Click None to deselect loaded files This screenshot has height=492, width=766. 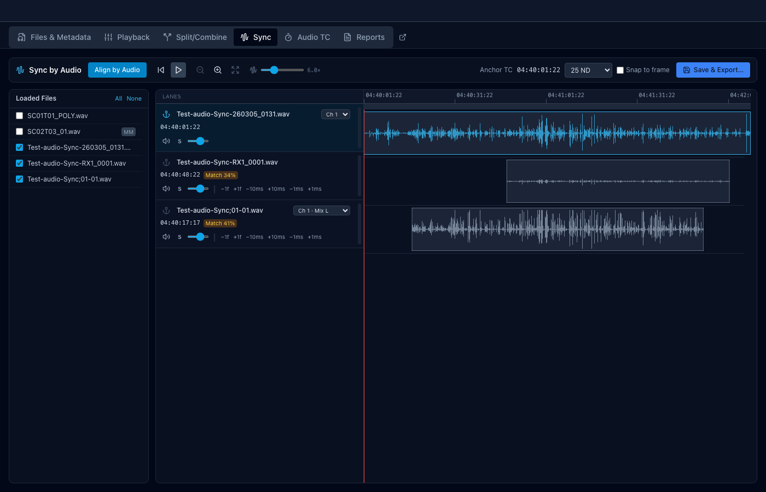pos(134,98)
